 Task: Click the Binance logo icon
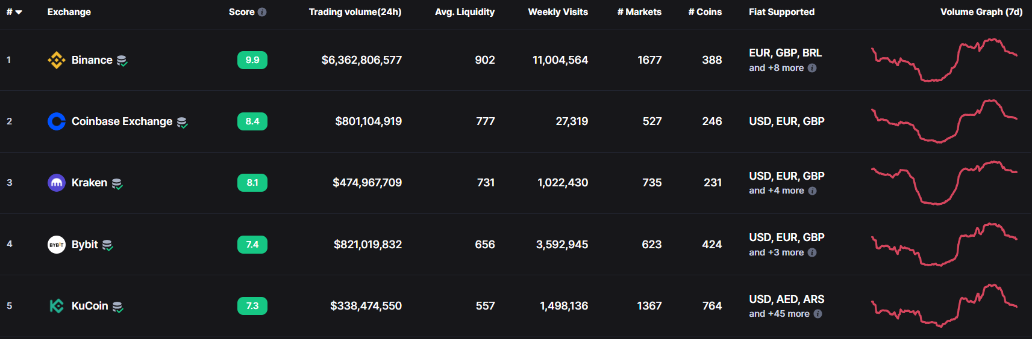point(57,60)
